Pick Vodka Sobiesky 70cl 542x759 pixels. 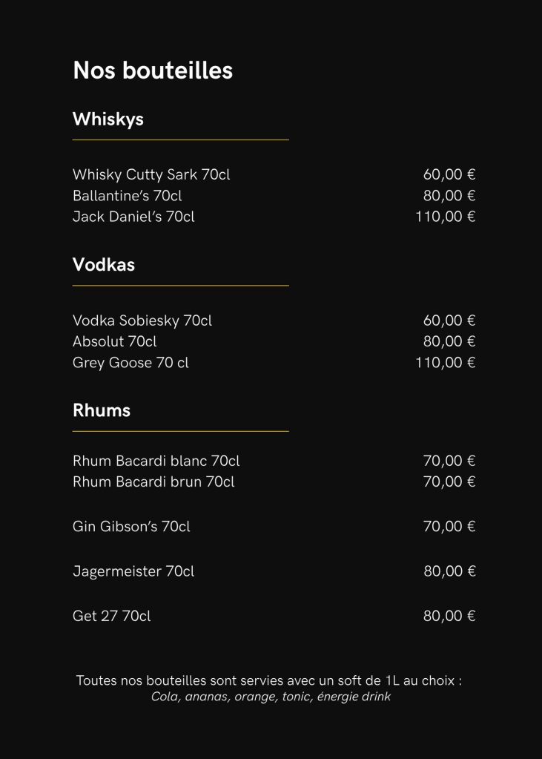pos(142,321)
